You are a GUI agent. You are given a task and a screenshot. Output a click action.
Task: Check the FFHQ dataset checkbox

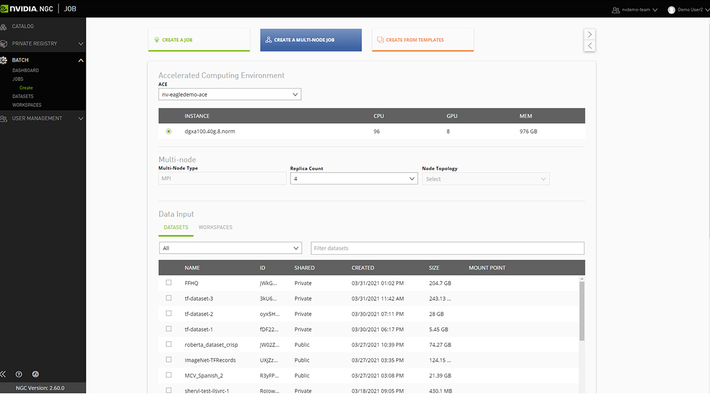point(169,283)
